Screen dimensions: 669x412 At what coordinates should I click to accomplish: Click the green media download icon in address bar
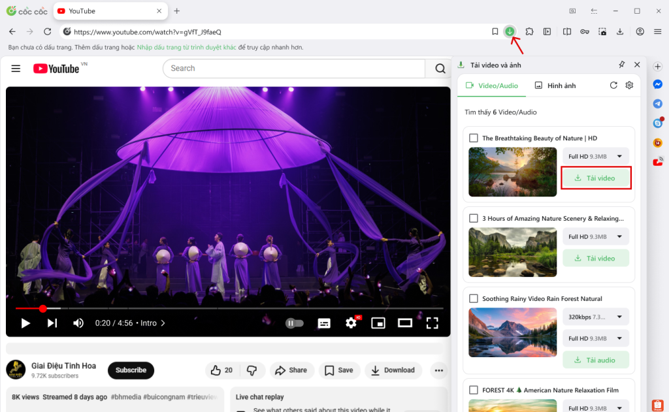click(x=510, y=31)
